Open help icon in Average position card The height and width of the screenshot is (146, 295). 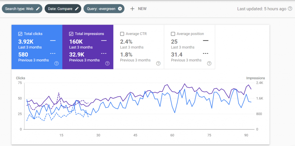coord(209,63)
